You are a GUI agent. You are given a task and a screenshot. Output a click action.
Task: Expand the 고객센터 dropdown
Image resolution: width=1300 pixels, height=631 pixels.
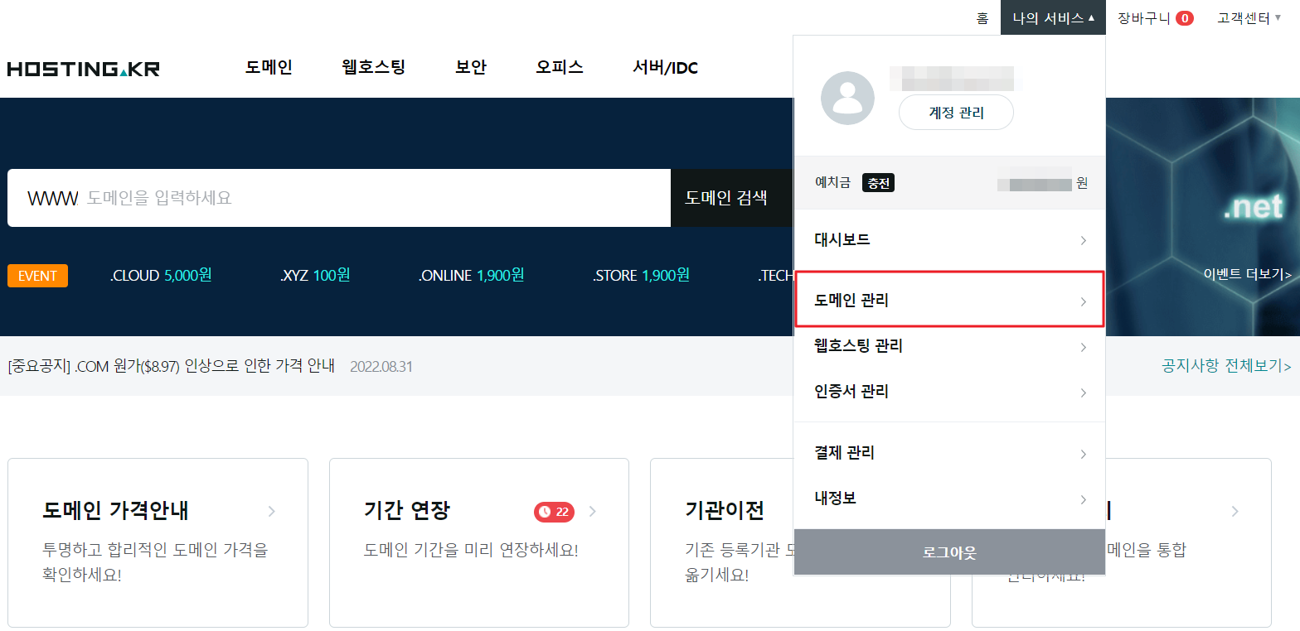click(x=1249, y=17)
